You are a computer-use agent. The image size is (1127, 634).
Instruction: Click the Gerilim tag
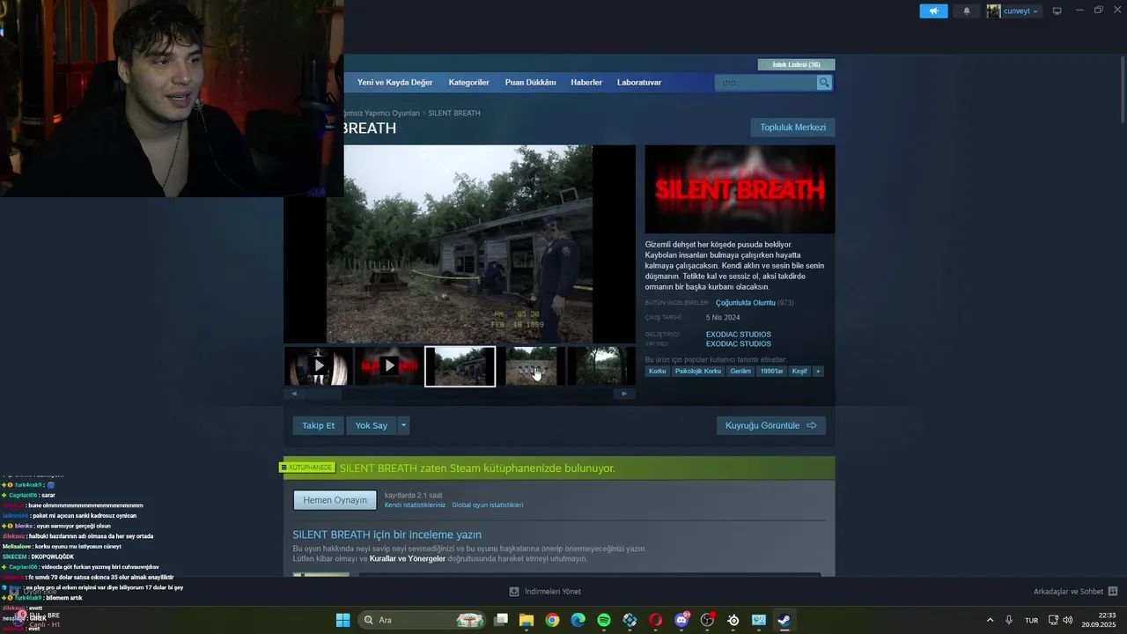point(740,372)
